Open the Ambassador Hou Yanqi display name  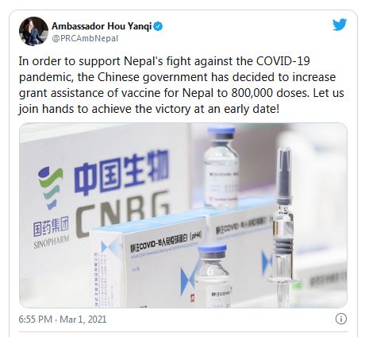[102, 26]
